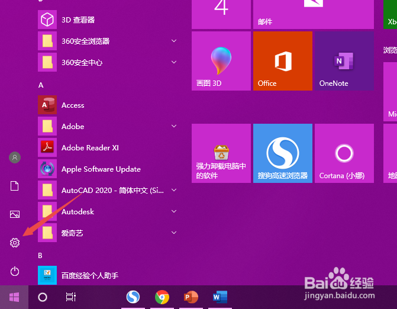The width and height of the screenshot is (397, 309).
Task: Open the Cortana (小娜) tile
Action: point(344,153)
